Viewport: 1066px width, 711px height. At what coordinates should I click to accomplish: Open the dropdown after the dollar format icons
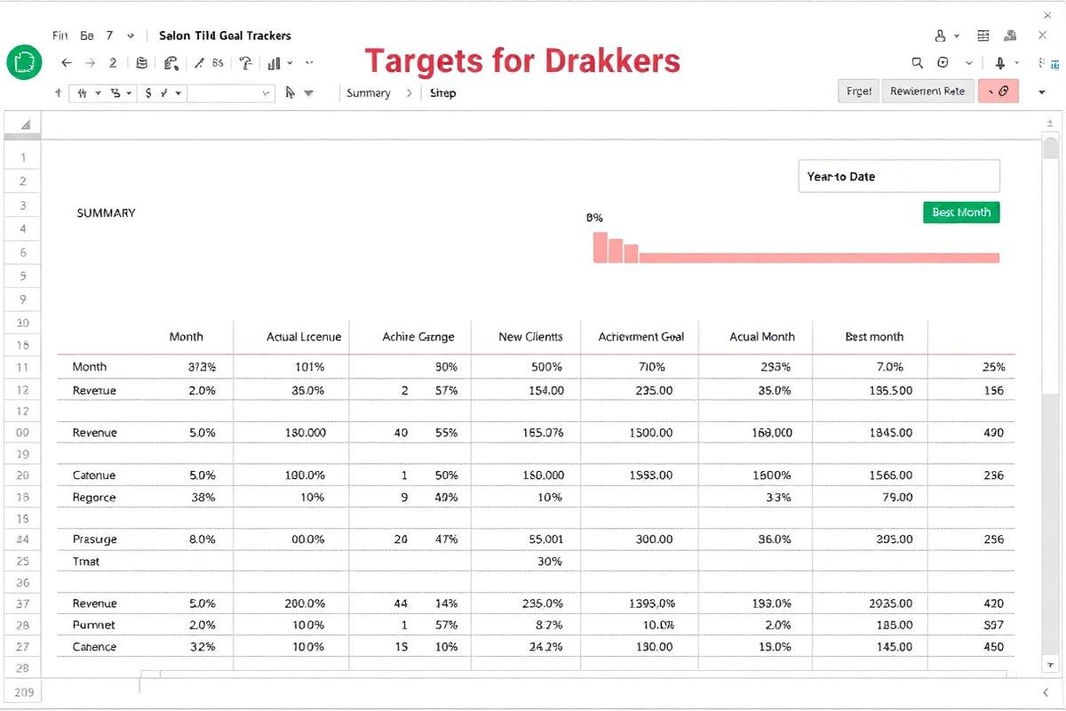point(179,92)
